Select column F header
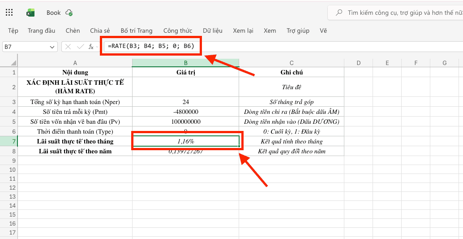Screen dimensions: 463x239 pos(416,63)
